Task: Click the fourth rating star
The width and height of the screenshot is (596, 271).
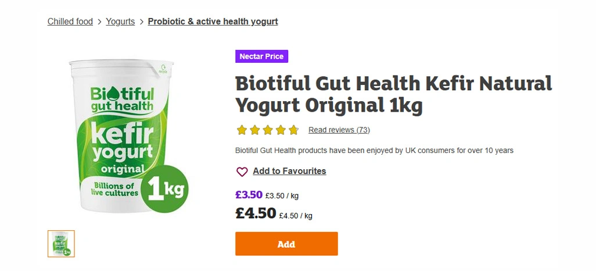Action: pos(281,130)
